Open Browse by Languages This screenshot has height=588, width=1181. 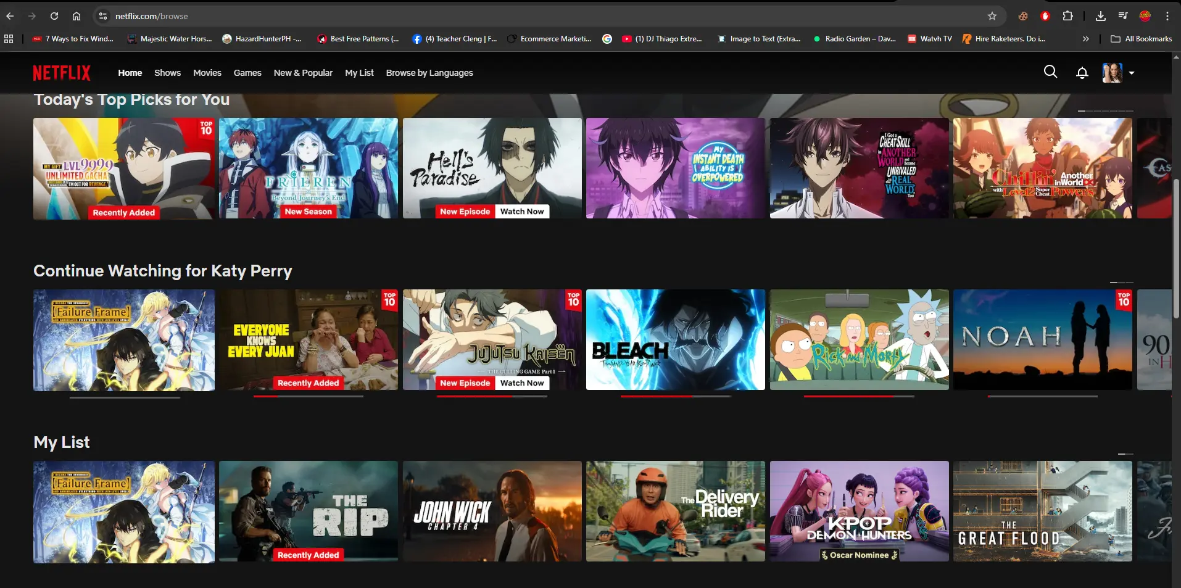(429, 73)
